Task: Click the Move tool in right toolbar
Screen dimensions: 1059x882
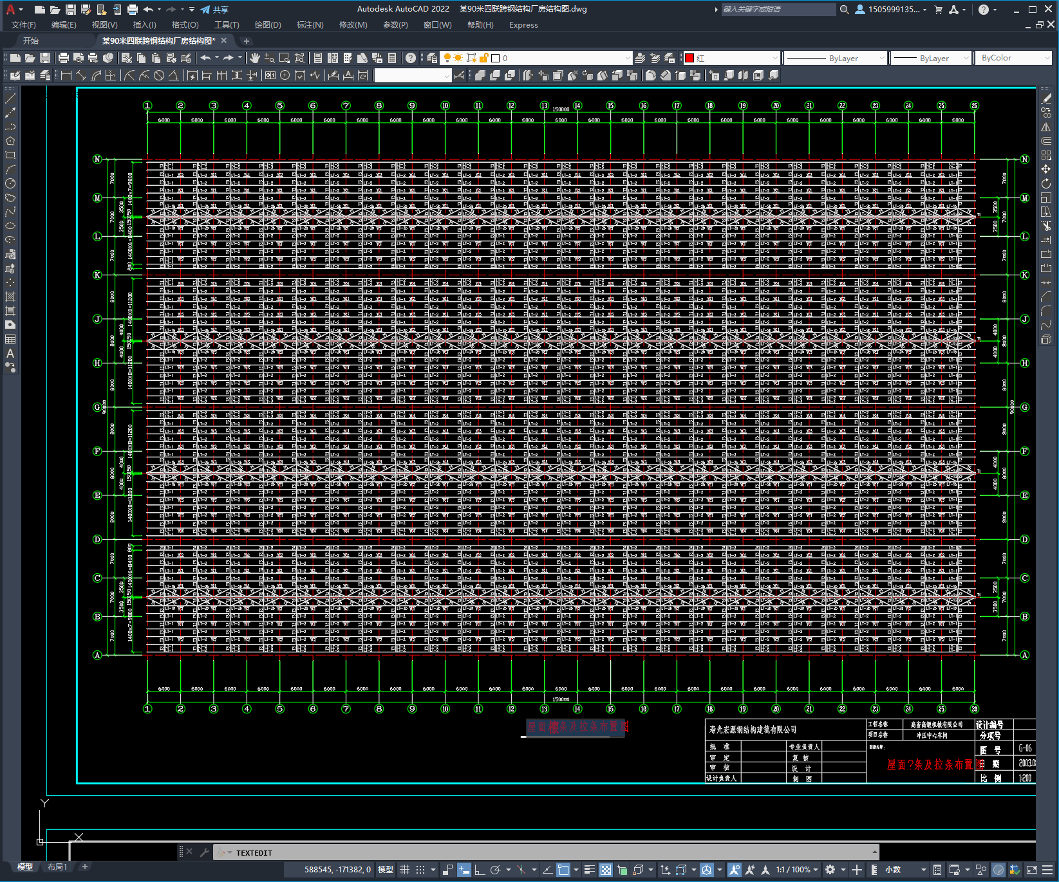Action: pos(1046,169)
